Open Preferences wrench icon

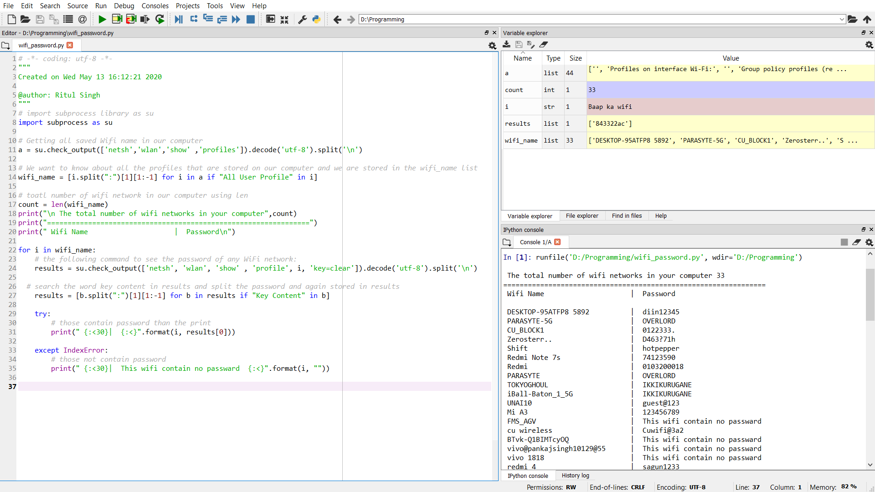pos(302,19)
